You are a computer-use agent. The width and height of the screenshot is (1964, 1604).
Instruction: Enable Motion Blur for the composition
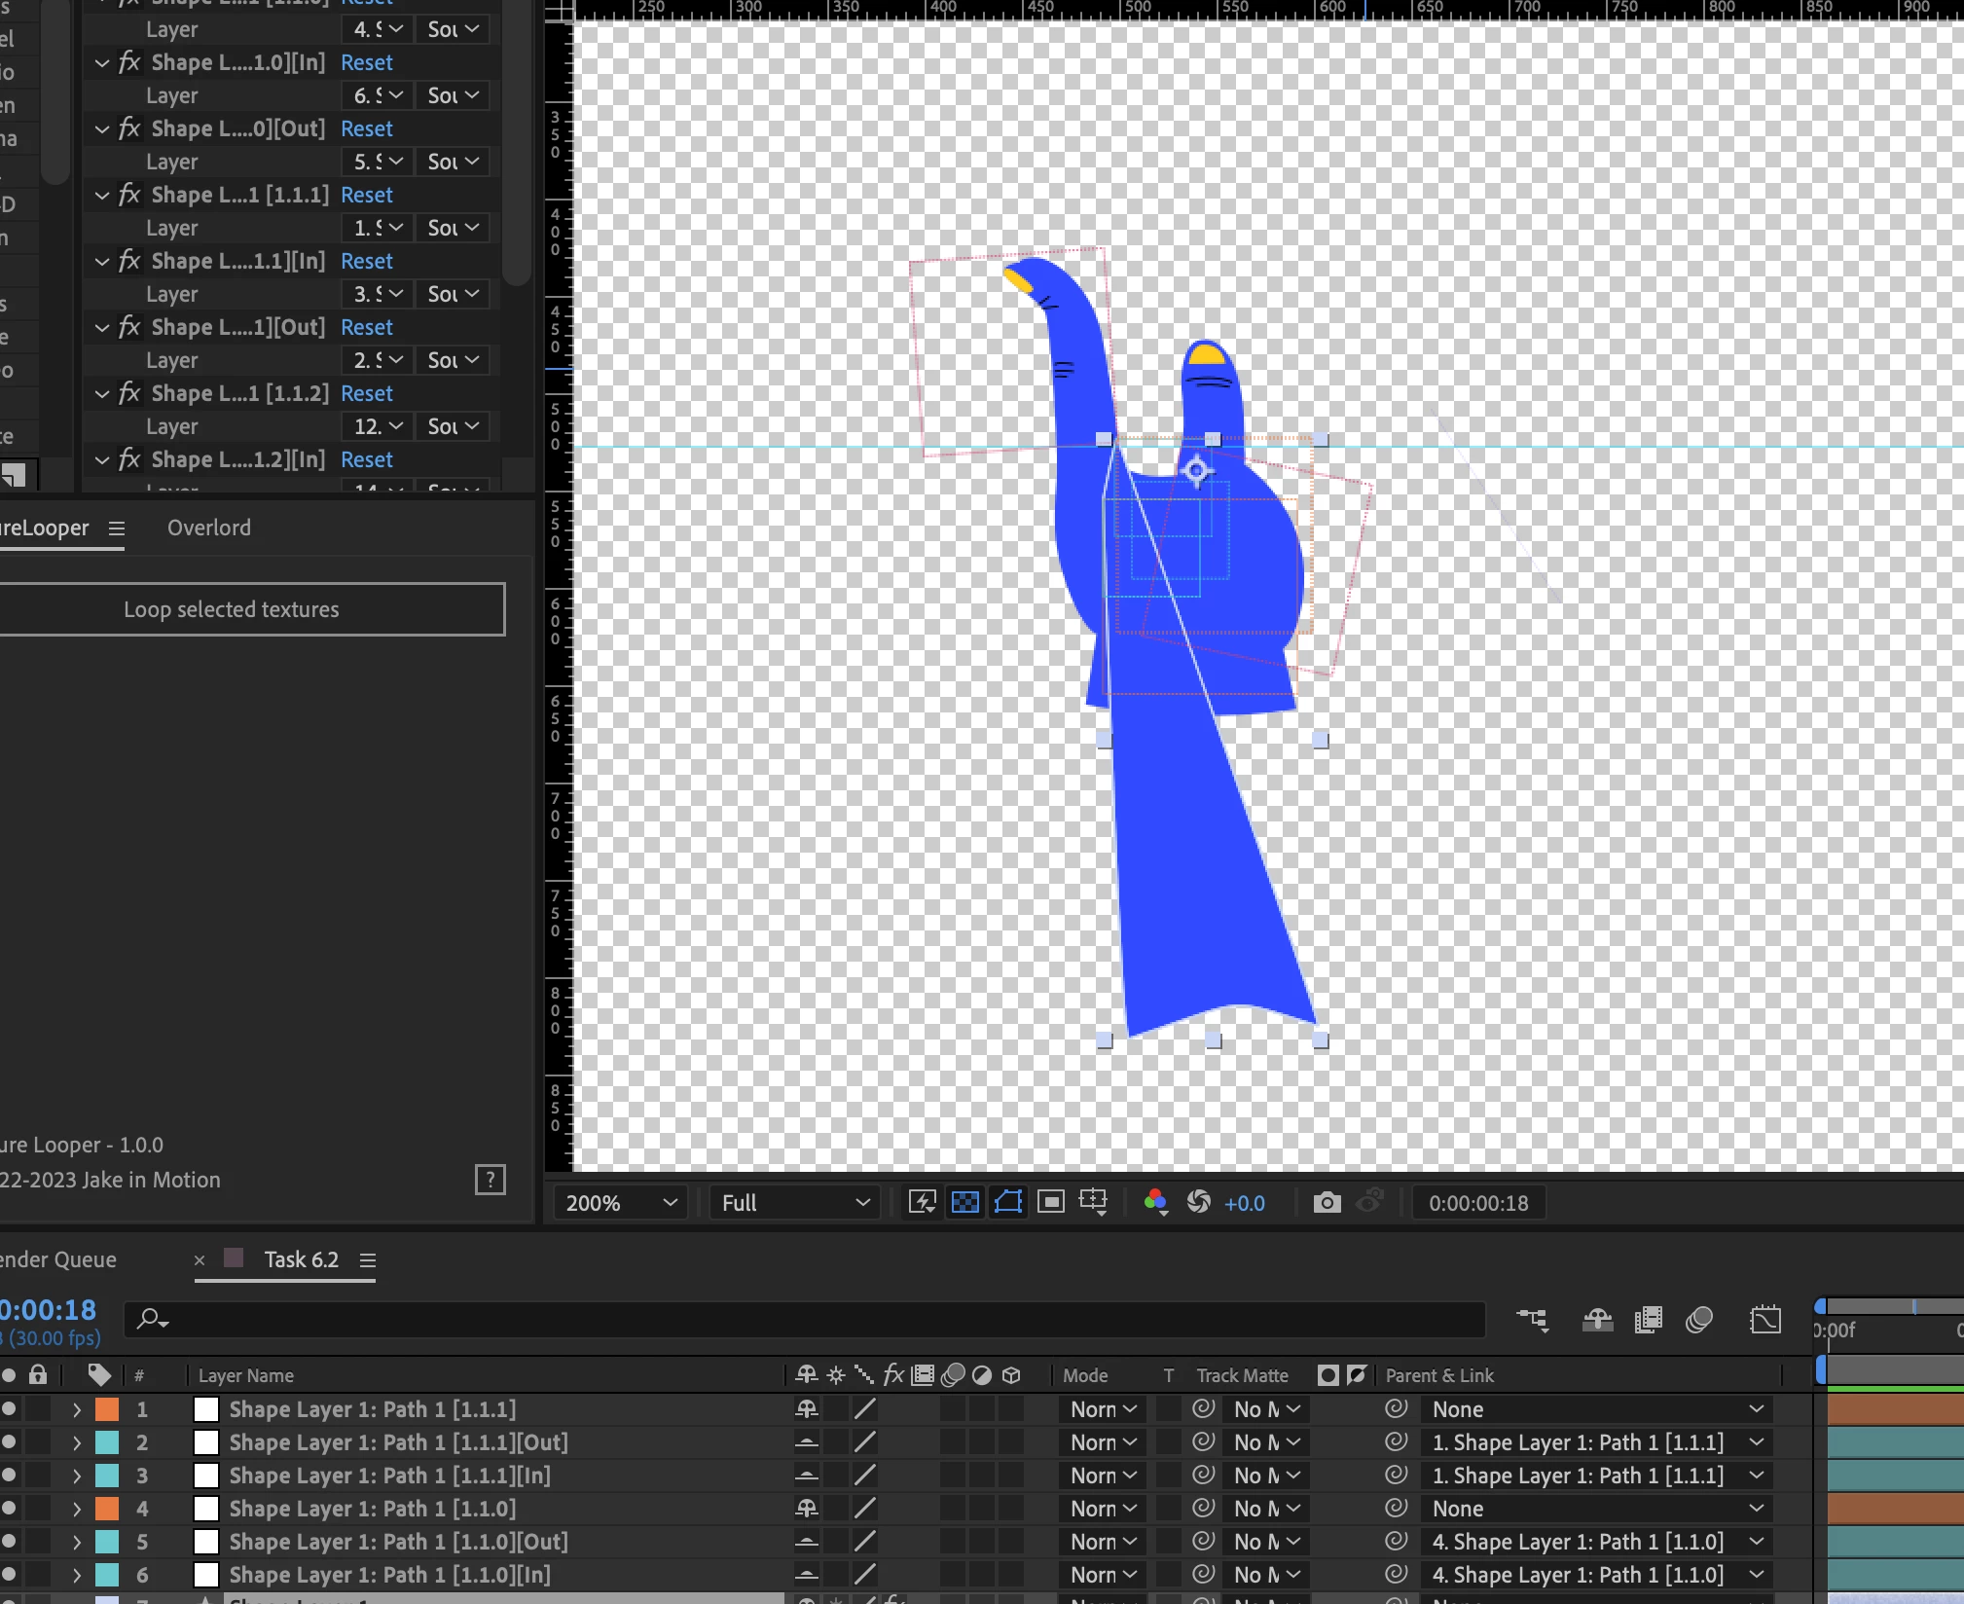point(1699,1320)
